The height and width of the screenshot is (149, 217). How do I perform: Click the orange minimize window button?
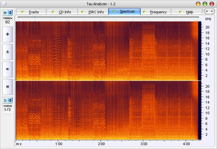tap(198, 4)
